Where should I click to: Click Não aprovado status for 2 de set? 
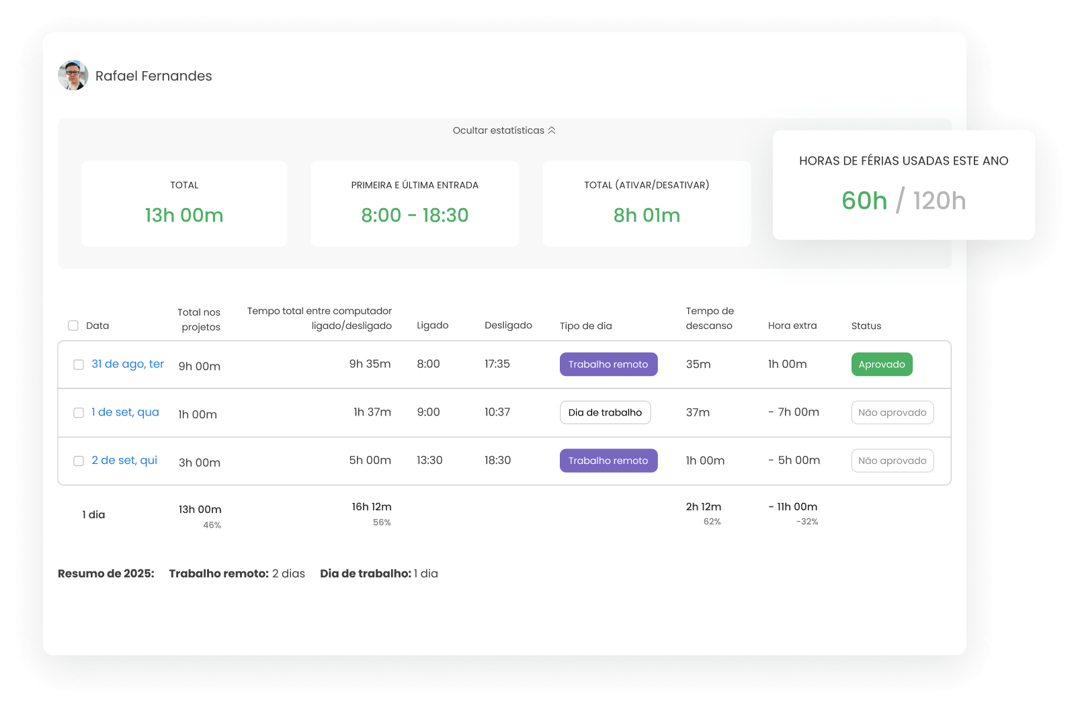pos(892,461)
